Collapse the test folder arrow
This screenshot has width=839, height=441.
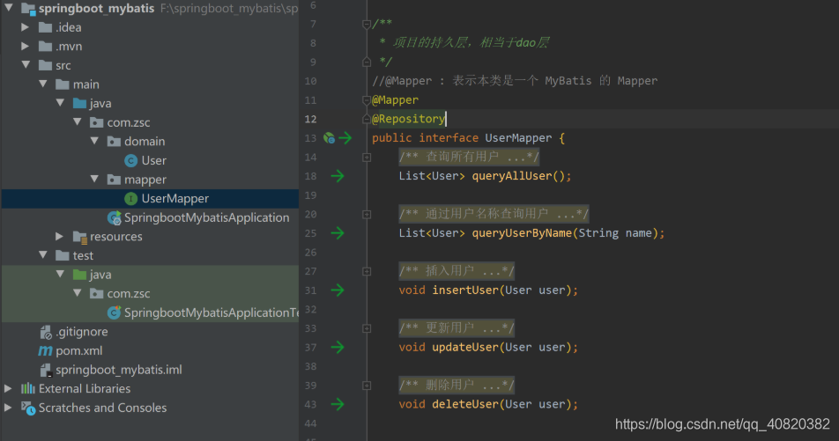43,255
